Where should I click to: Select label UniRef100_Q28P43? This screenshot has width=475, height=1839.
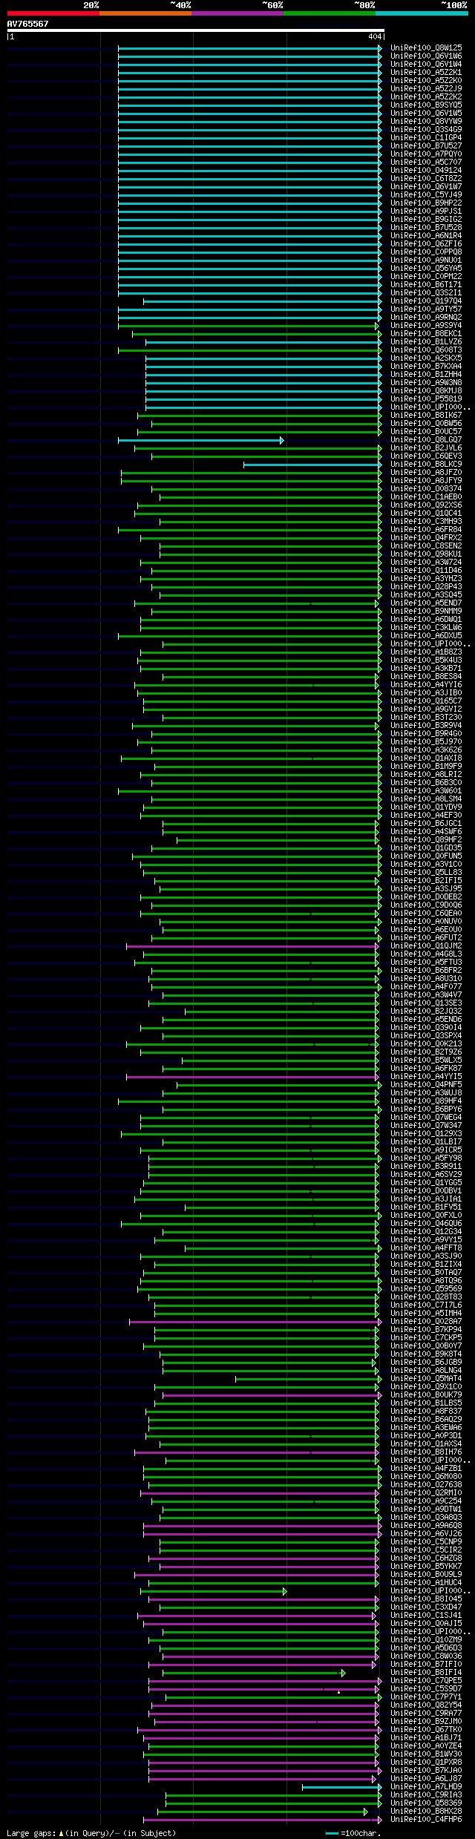[426, 586]
